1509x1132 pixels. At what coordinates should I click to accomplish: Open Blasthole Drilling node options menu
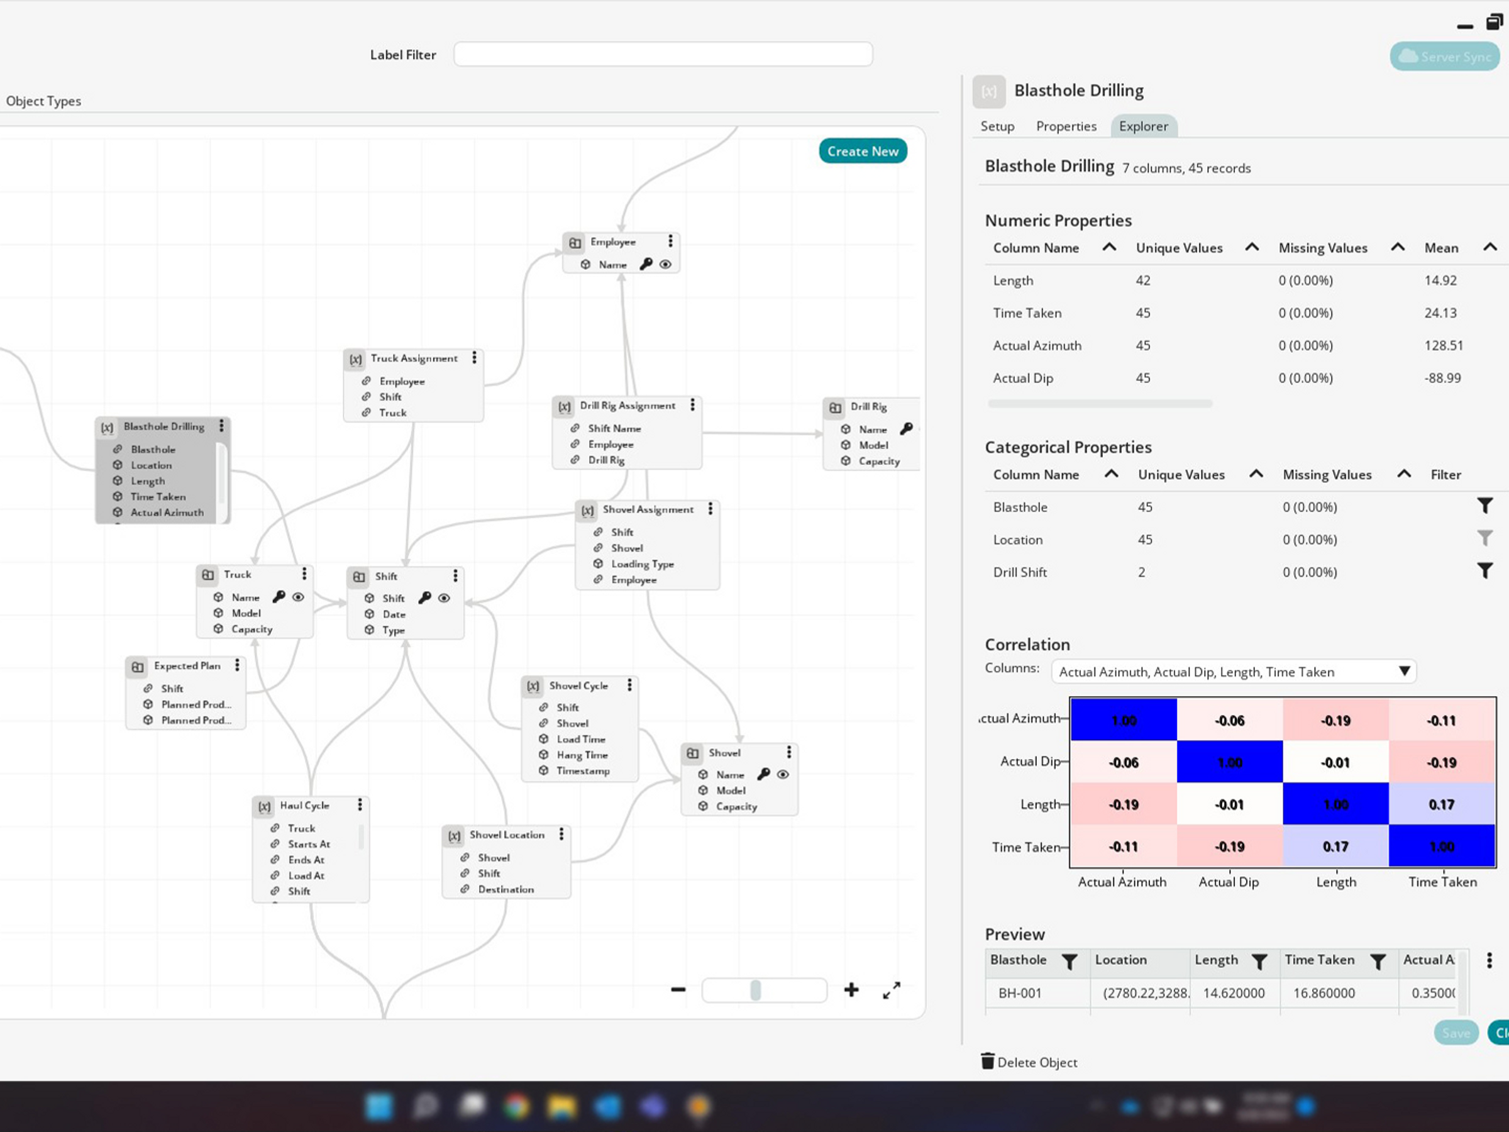222,426
